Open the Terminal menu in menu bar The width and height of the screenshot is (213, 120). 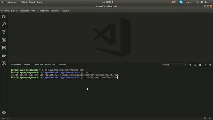[x=56, y=11]
